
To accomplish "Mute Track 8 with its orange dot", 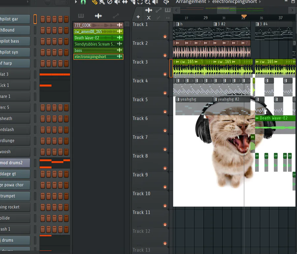I will pos(165,168).
